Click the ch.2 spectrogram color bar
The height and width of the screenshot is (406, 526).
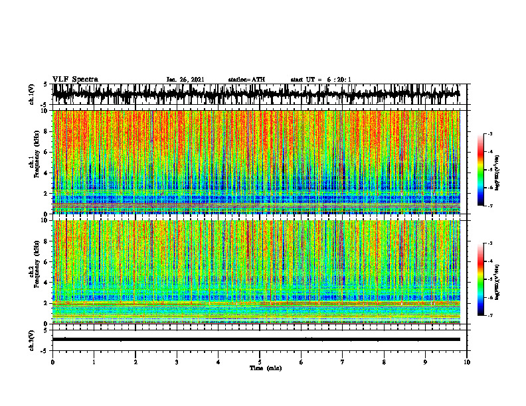(480, 279)
